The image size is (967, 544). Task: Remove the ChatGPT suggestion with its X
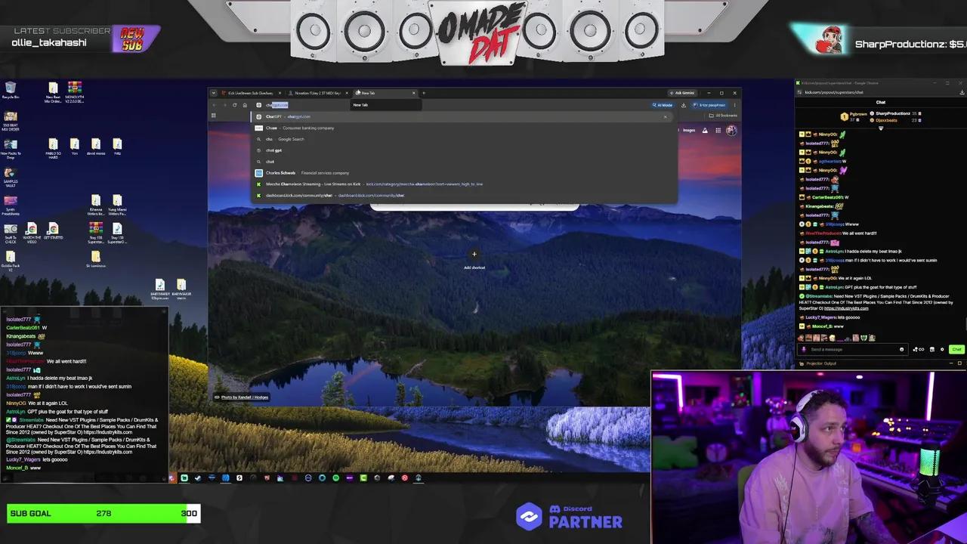666,116
